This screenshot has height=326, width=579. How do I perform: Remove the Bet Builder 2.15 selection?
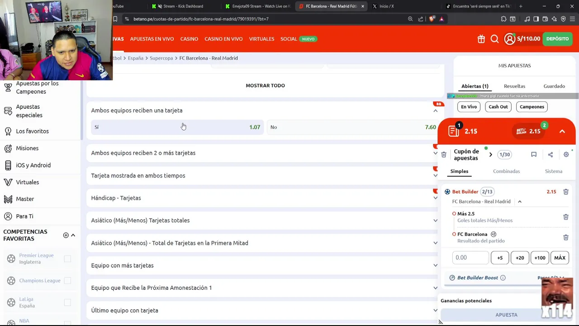[566, 192]
